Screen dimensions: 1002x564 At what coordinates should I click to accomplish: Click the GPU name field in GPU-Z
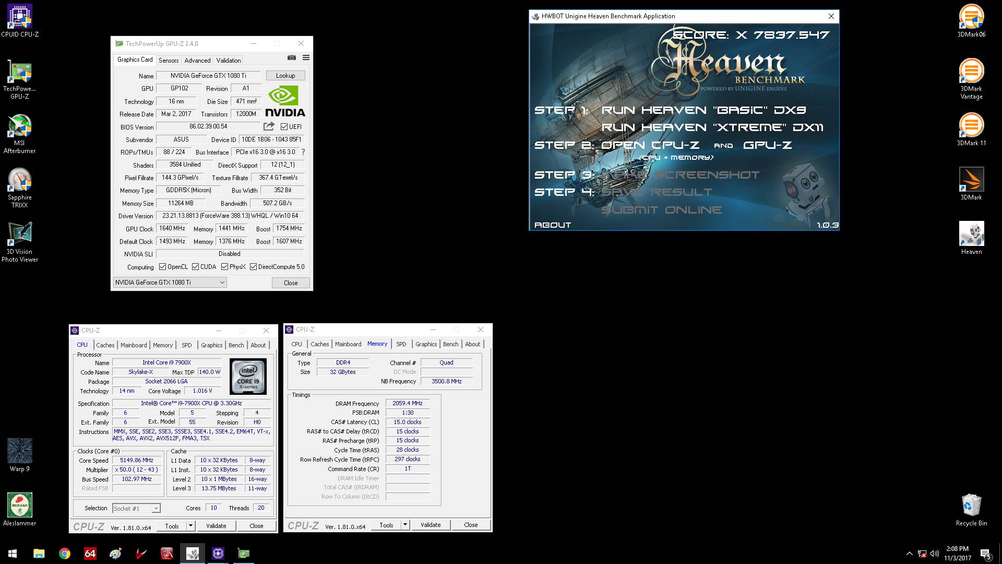[x=208, y=76]
